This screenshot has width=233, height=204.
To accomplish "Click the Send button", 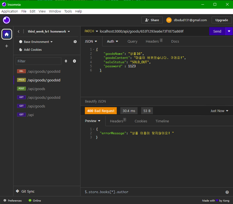I will (x=217, y=31).
